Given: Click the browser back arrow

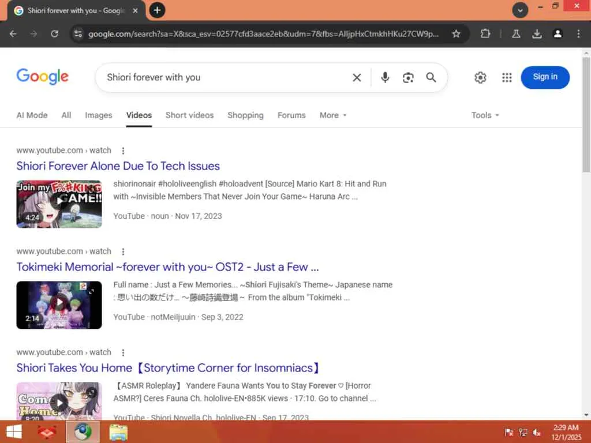Looking at the screenshot, I should (13, 34).
